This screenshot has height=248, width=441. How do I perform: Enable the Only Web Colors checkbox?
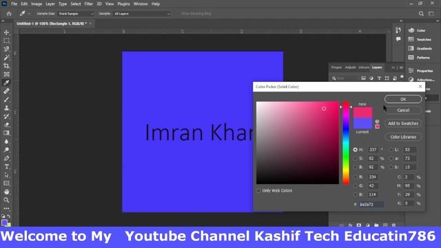[x=258, y=191]
